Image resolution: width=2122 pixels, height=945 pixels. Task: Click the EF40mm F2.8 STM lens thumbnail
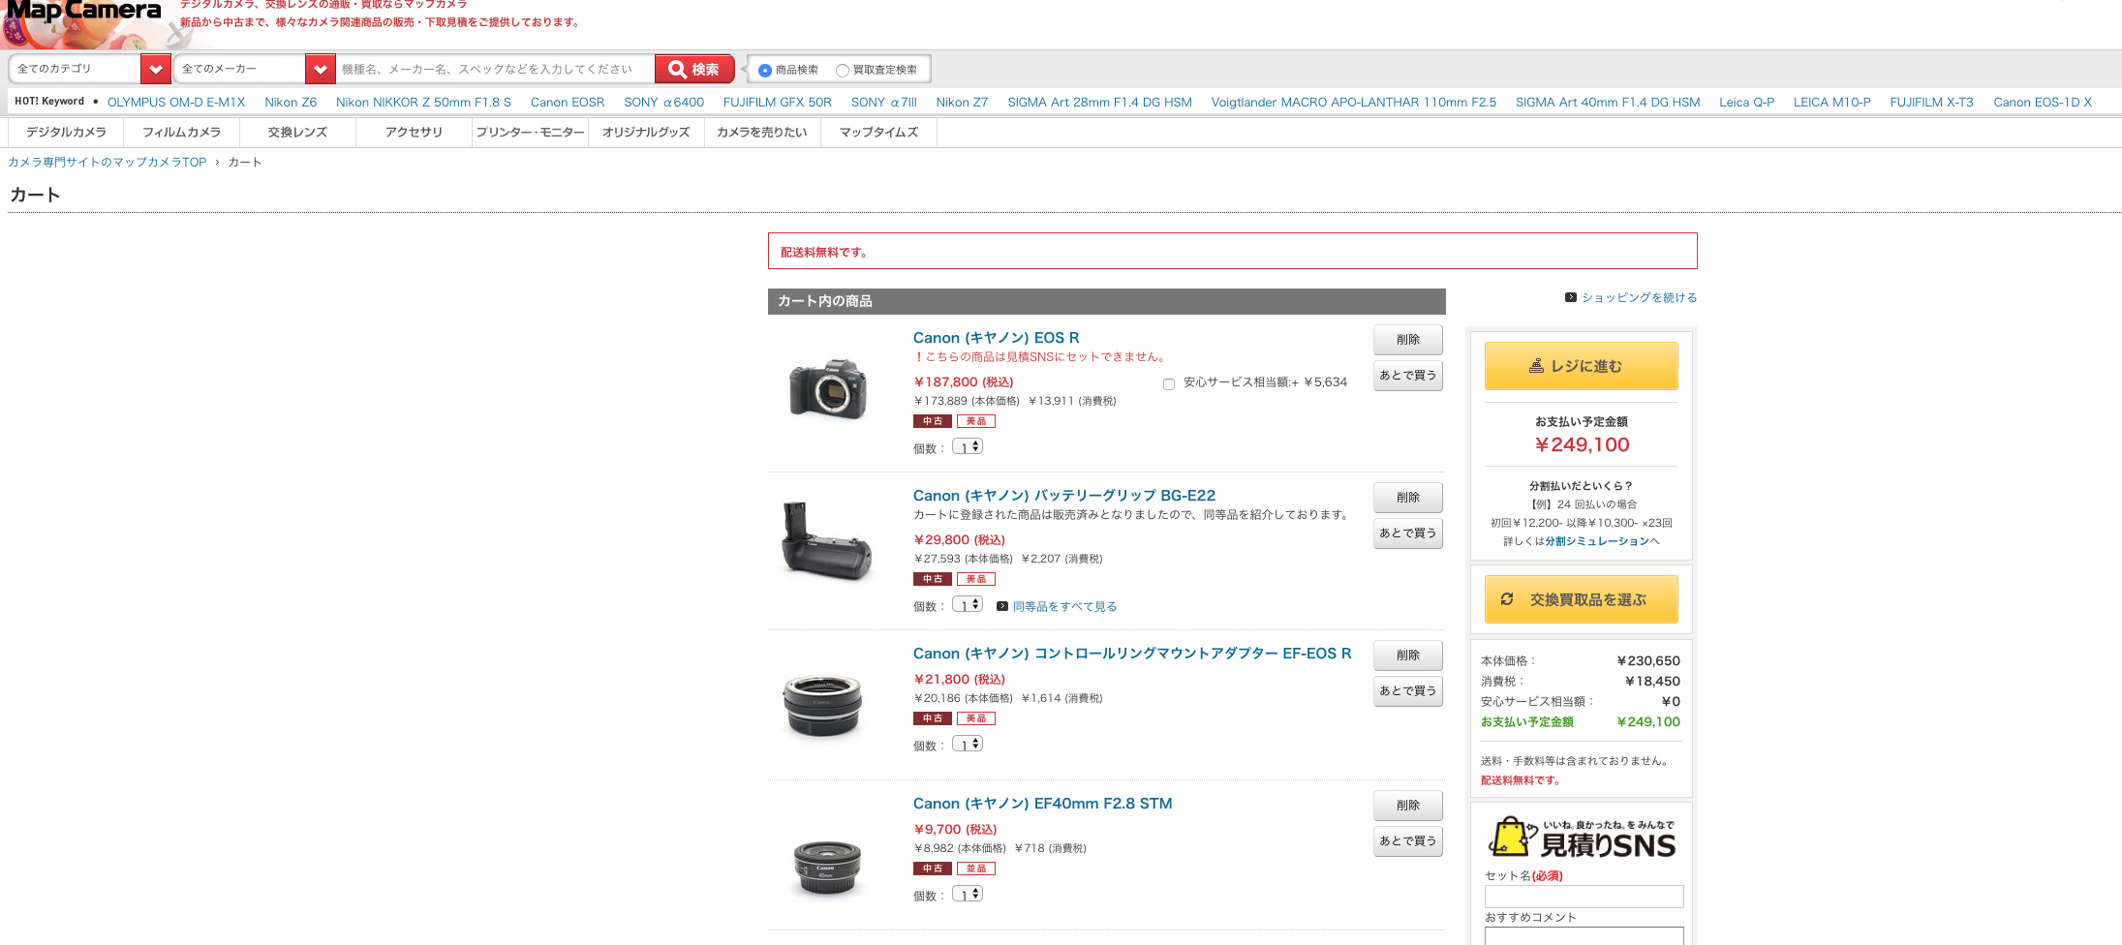(826, 868)
